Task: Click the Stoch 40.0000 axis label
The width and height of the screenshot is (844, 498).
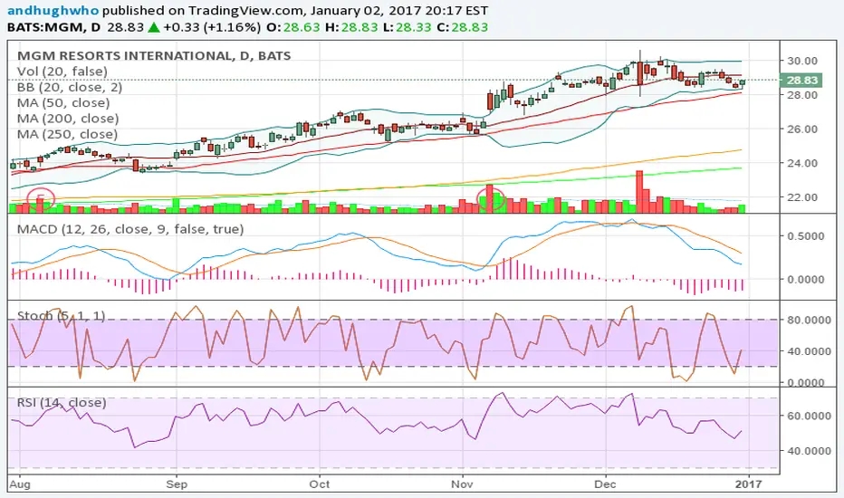Action: tap(809, 351)
